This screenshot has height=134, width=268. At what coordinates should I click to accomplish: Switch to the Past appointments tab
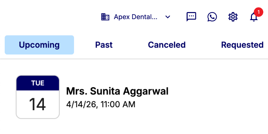(104, 45)
